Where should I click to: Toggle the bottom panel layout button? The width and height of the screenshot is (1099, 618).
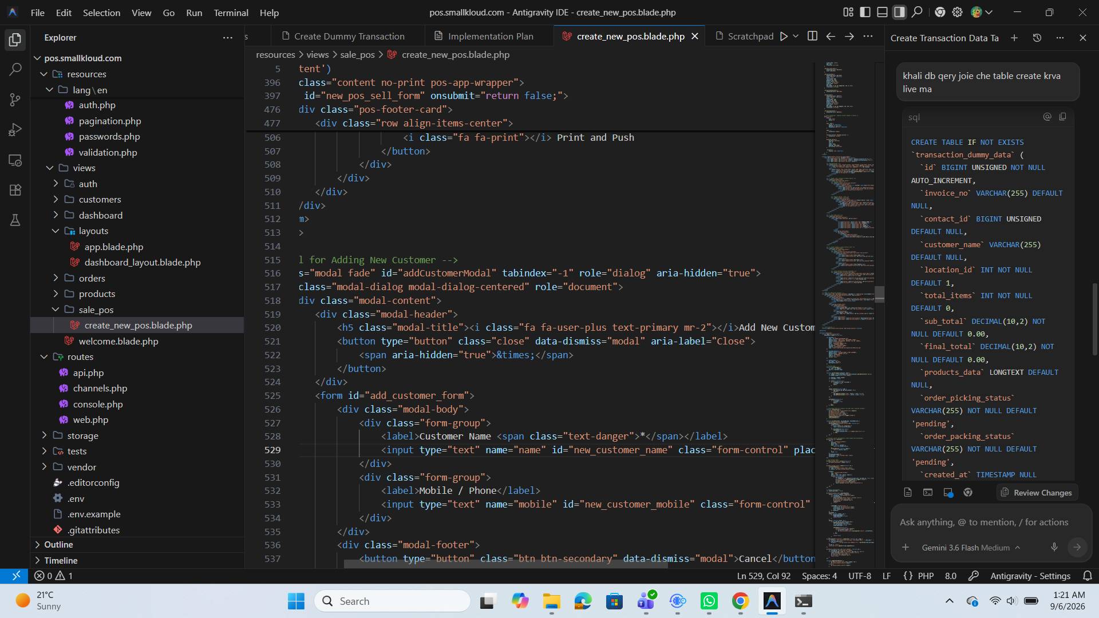coord(882,12)
